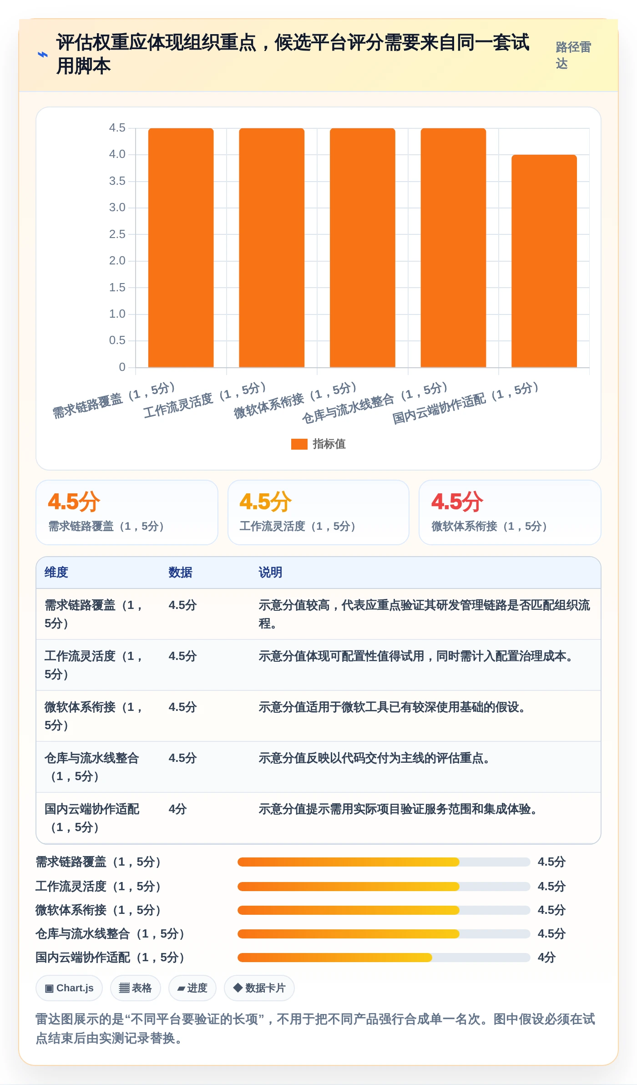Click the orange 指标值 legend swatch

(x=299, y=444)
